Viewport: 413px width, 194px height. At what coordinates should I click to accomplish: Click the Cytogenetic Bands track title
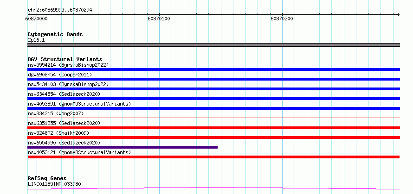click(55, 34)
